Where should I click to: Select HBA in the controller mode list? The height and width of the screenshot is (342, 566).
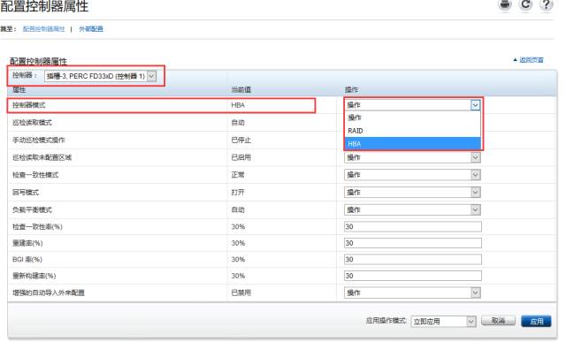click(413, 143)
